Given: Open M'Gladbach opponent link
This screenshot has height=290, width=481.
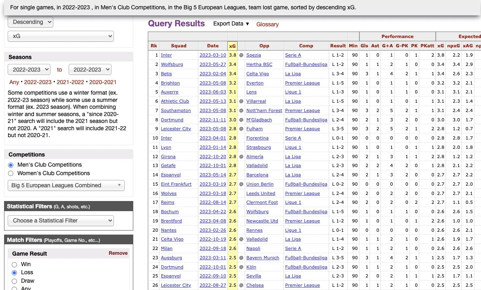Looking at the screenshot, I should 259,120.
